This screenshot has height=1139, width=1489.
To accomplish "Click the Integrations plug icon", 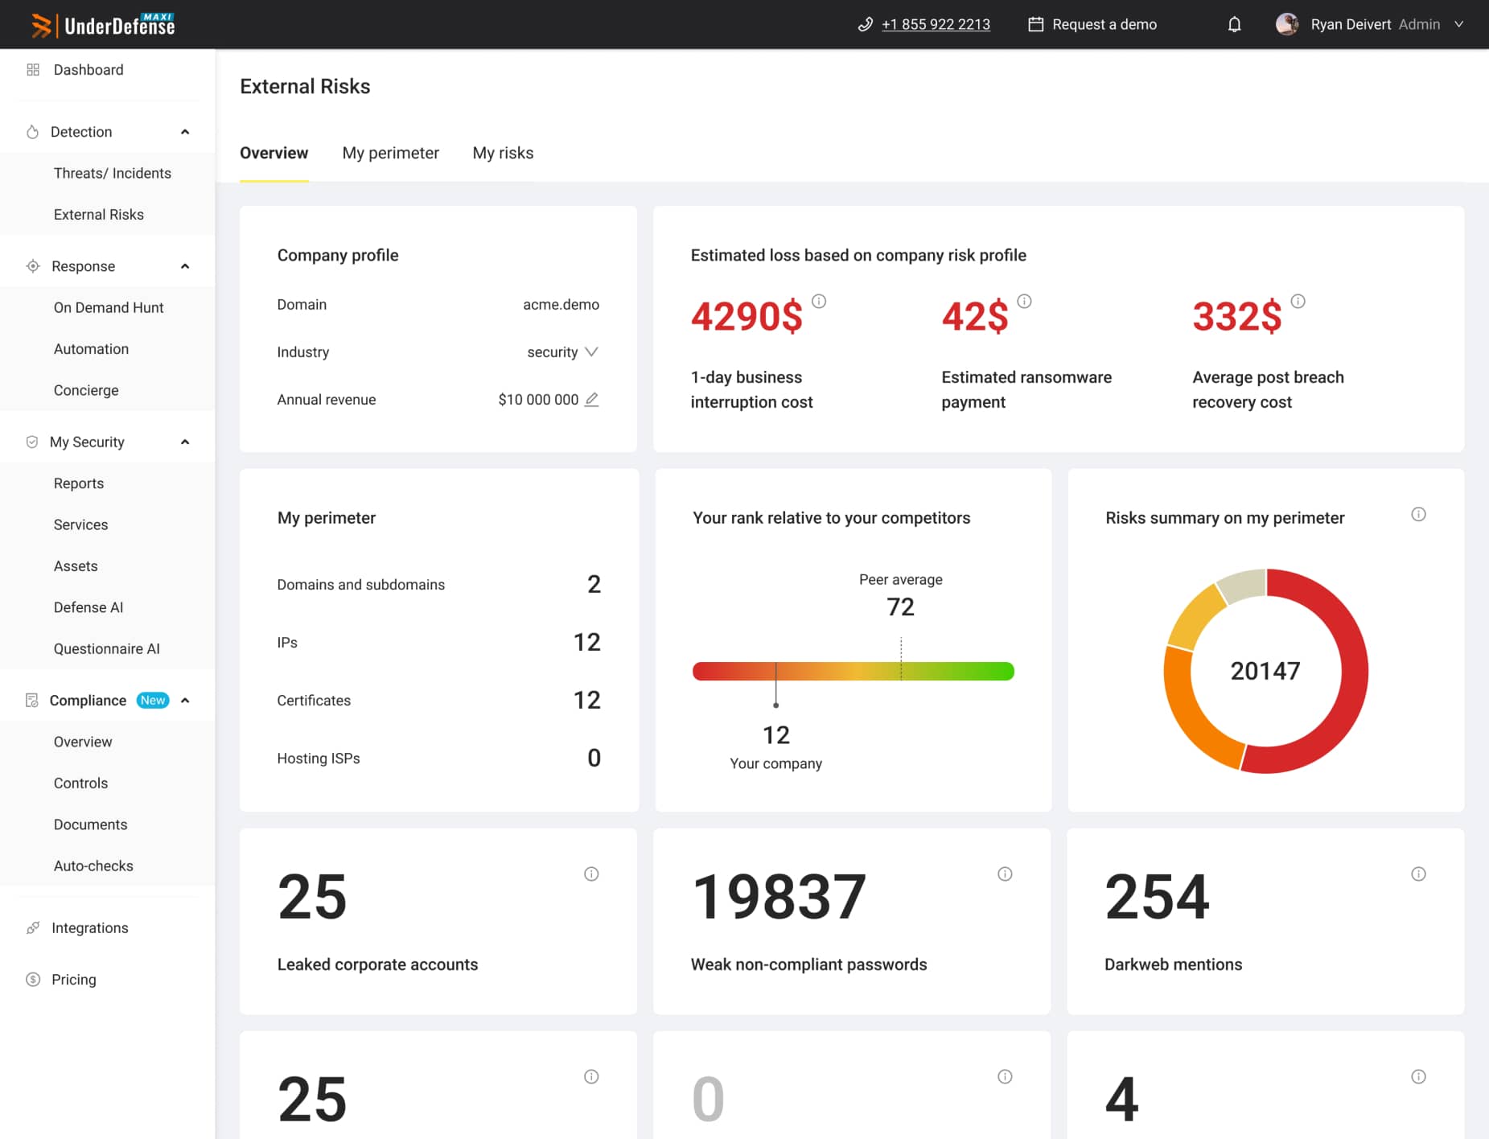I will (33, 928).
